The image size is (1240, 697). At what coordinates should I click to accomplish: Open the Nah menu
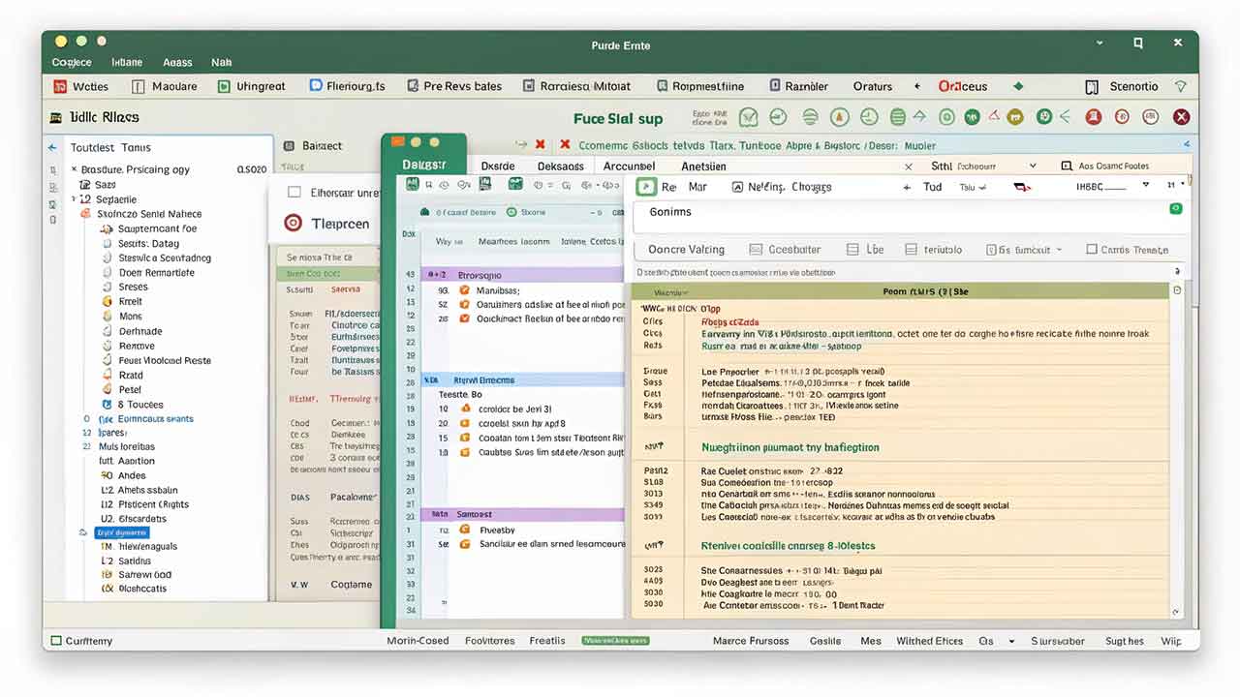point(221,62)
